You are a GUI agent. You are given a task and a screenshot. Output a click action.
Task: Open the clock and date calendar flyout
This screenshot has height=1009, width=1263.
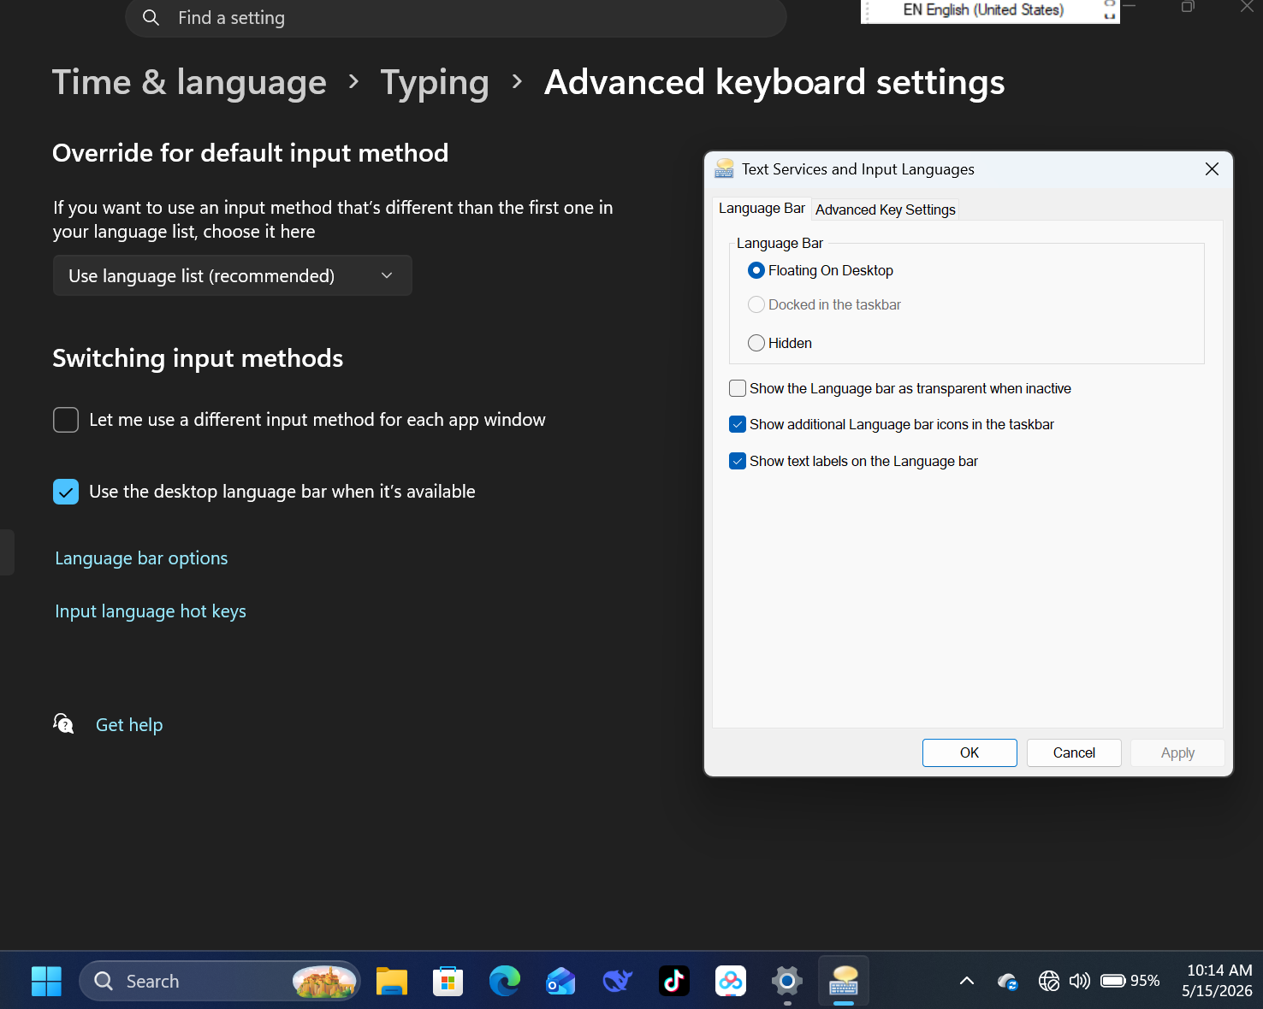pos(1218,981)
